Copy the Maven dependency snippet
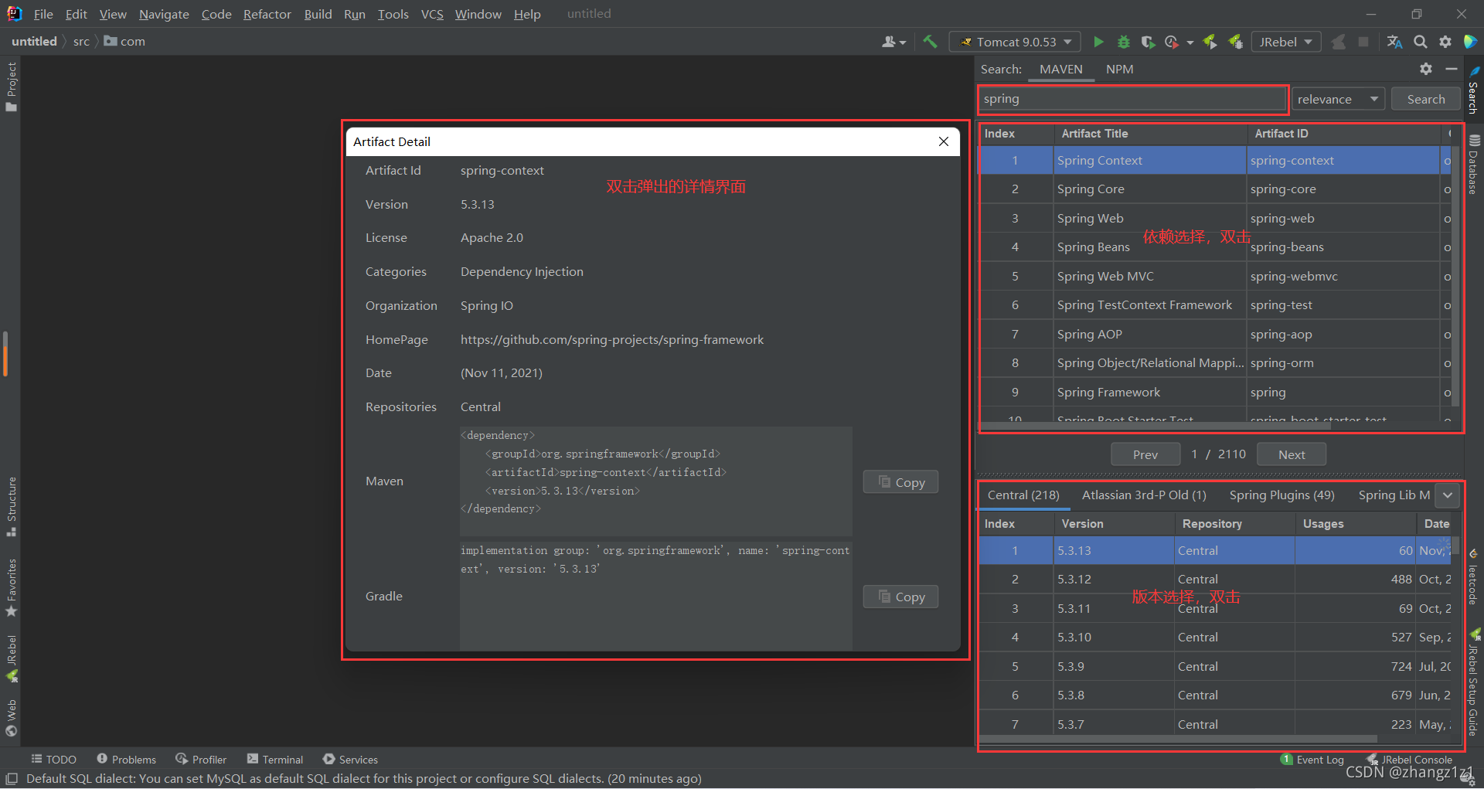The width and height of the screenshot is (1484, 789). click(900, 482)
